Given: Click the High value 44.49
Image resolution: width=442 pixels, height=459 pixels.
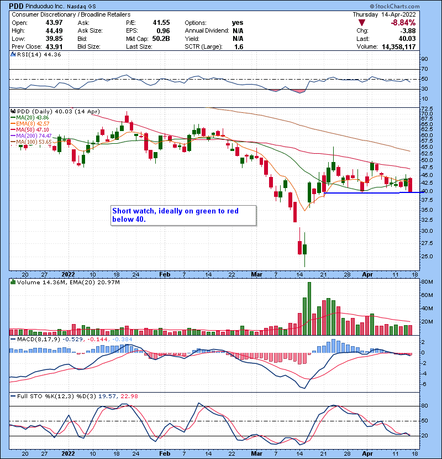Looking at the screenshot, I should (54, 31).
